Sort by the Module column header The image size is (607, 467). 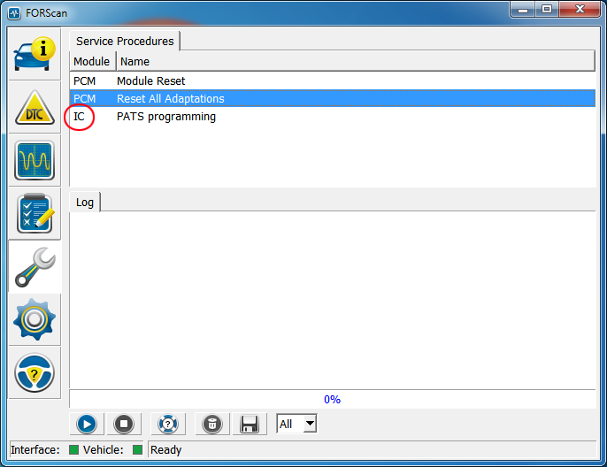(92, 62)
